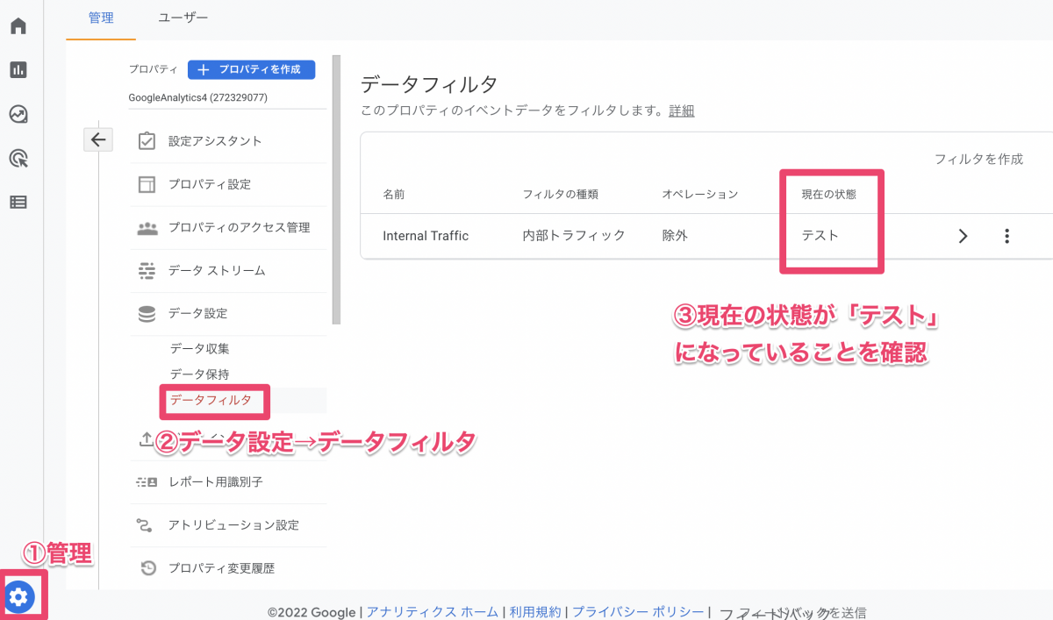Click the Admin gear icon
Viewport: 1053px width, 620px height.
[x=19, y=597]
